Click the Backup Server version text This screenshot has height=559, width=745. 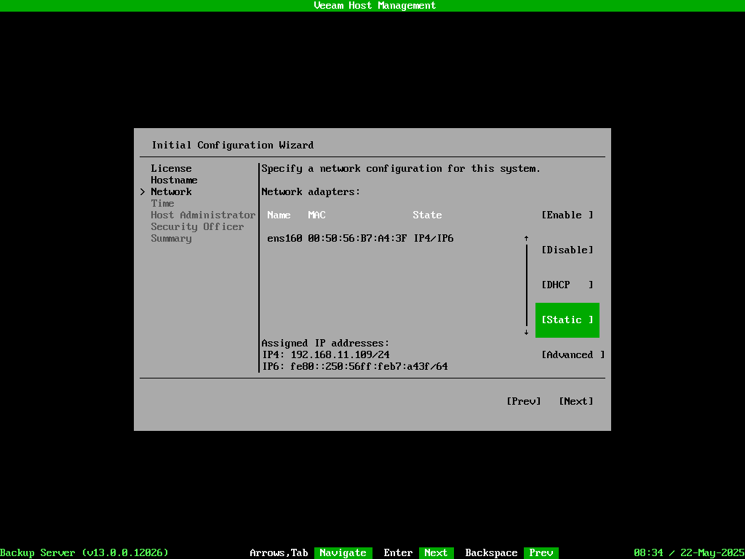click(x=84, y=553)
